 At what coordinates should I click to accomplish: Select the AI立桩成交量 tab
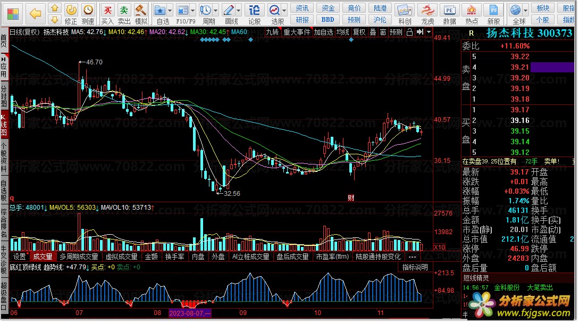(251, 257)
